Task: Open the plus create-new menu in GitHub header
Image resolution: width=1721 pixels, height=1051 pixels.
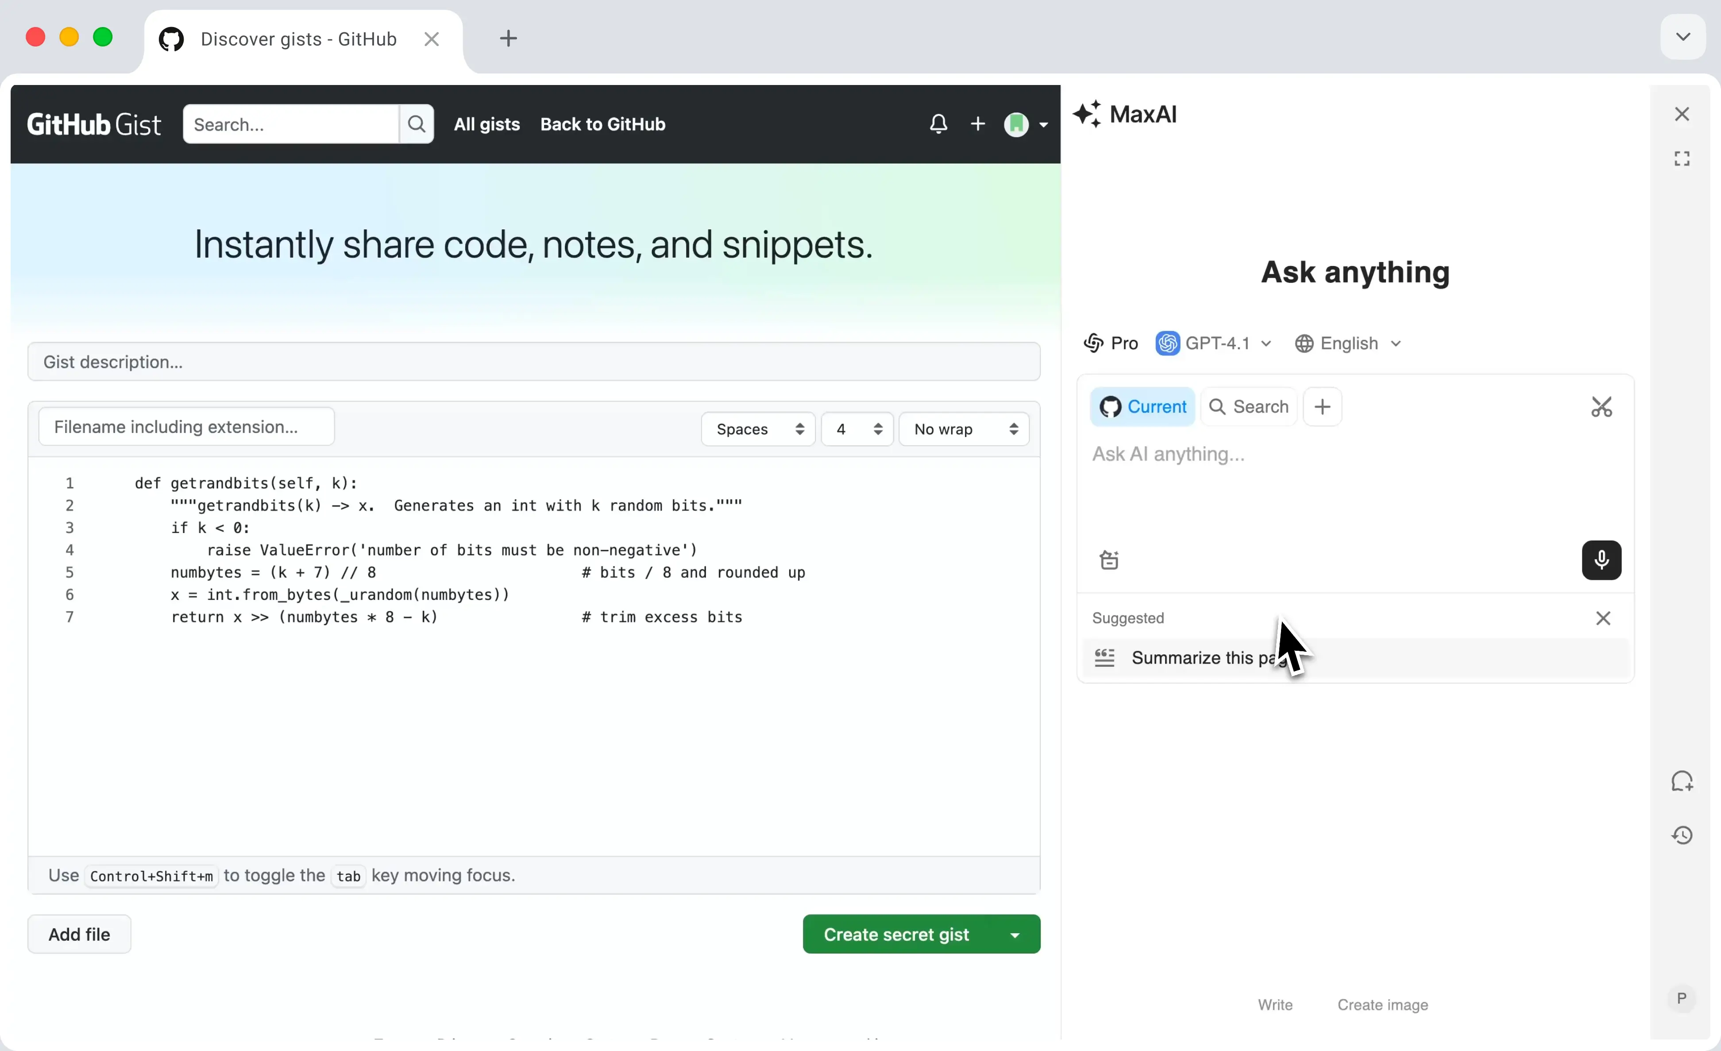Action: pos(978,124)
